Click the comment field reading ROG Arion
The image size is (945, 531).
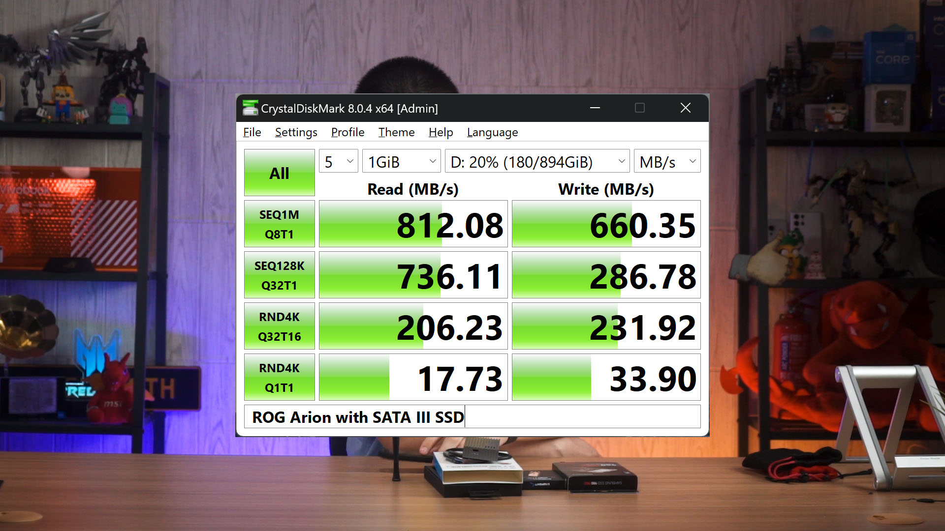pyautogui.click(x=472, y=416)
